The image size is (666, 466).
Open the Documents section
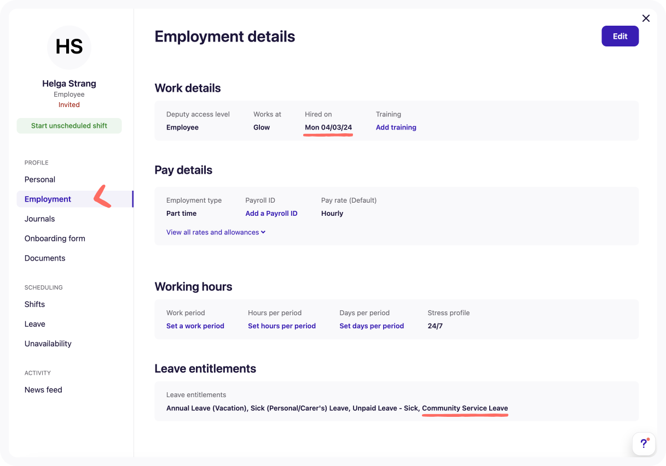(x=44, y=258)
